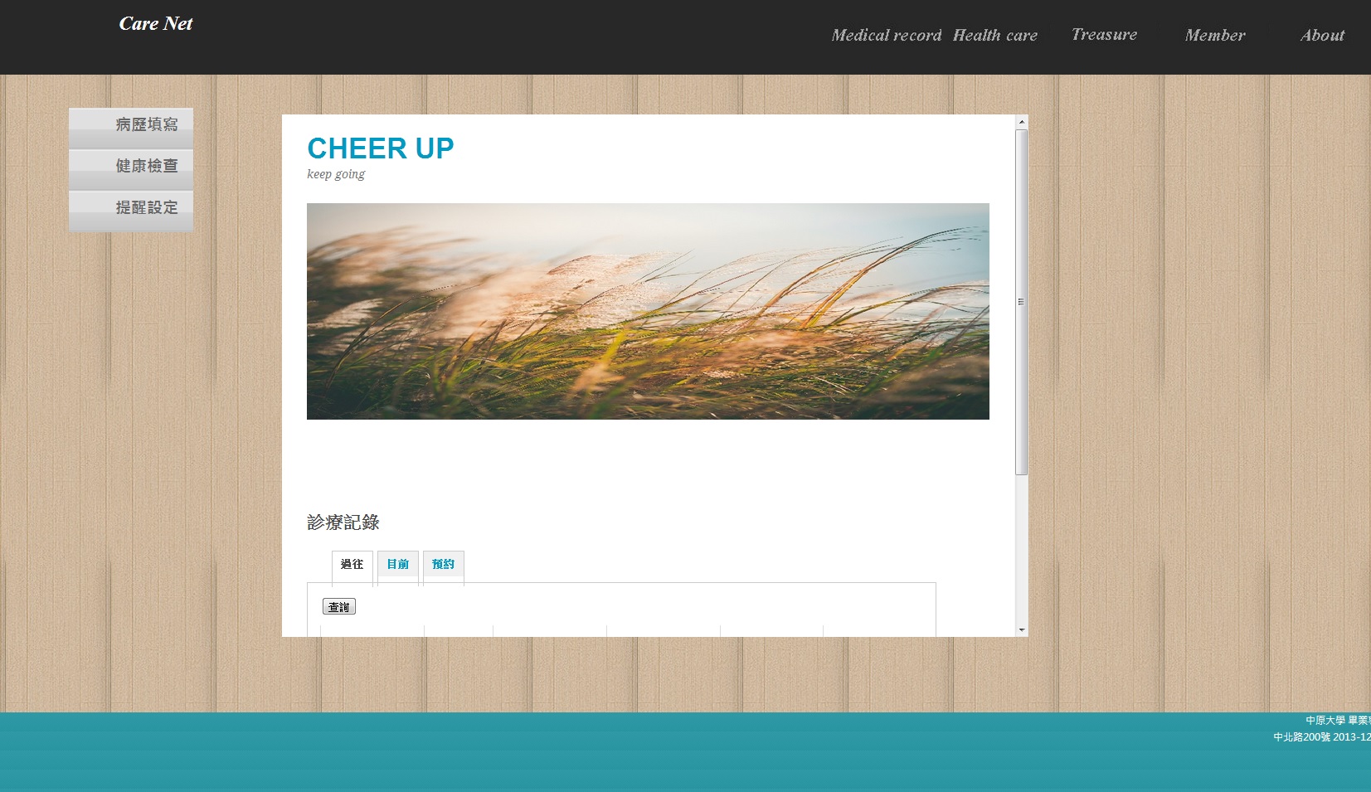Select Member in the top navigation
Image resolution: width=1371 pixels, height=792 pixels.
1214,36
